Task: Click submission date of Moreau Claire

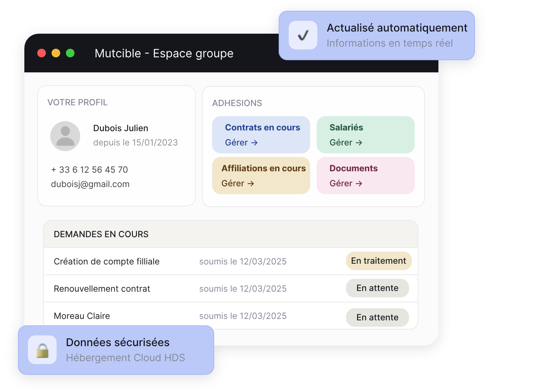Action: pos(243,316)
